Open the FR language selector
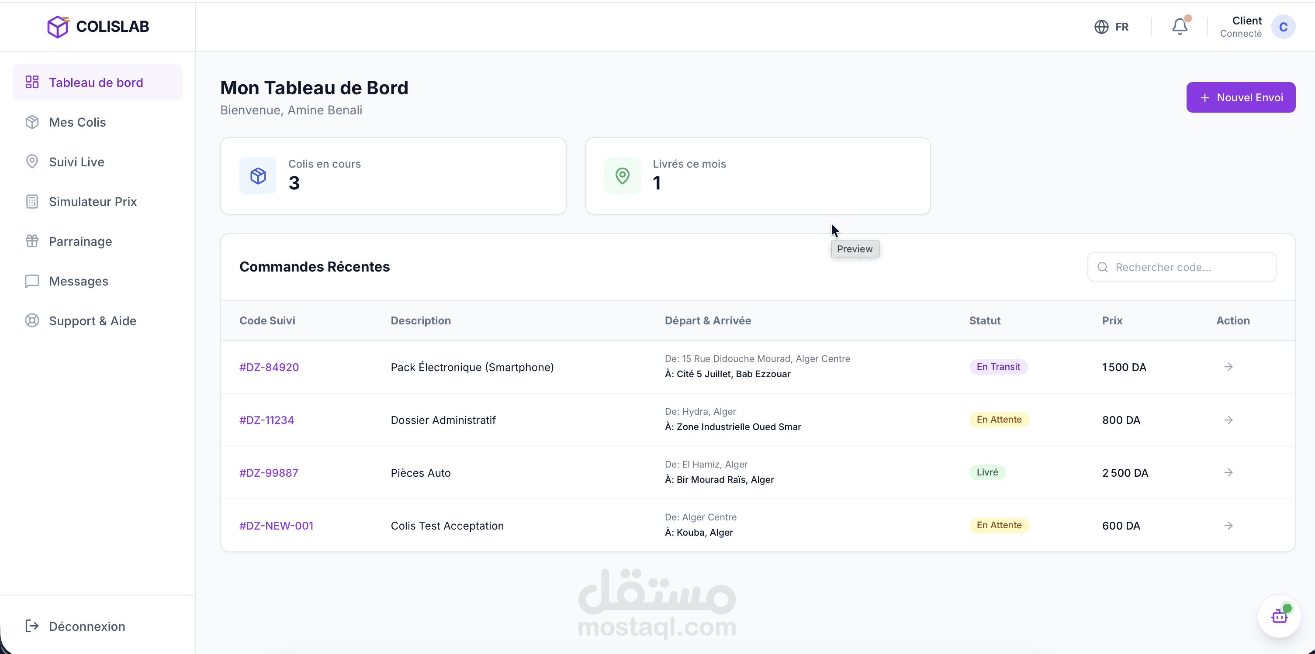This screenshot has height=654, width=1315. [x=1111, y=27]
